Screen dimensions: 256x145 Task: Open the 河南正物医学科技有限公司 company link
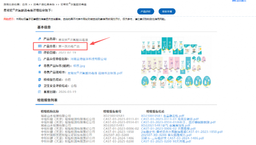pos(88,59)
